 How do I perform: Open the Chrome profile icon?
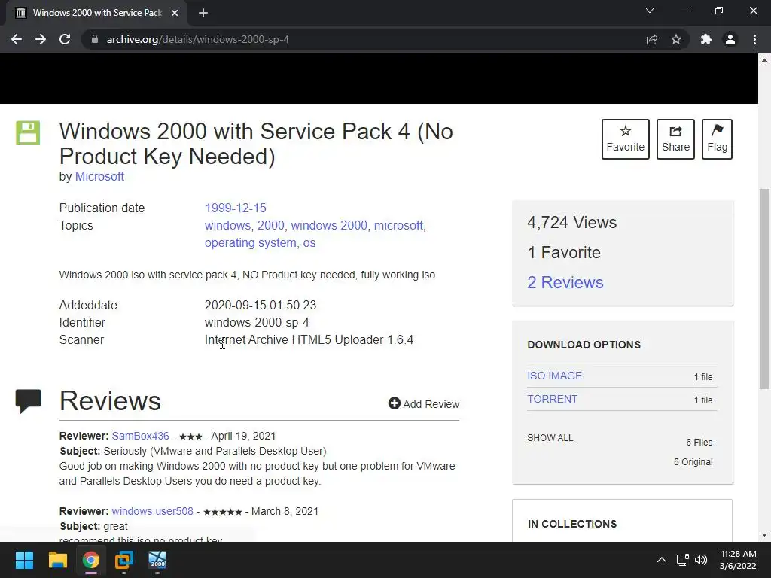coord(730,39)
